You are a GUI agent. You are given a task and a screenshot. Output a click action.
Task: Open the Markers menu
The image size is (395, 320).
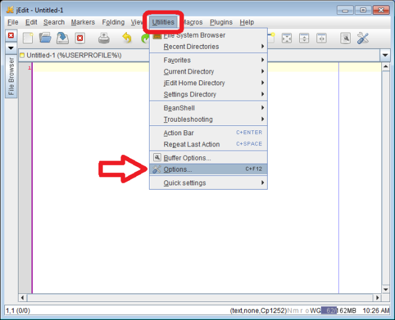[83, 22]
